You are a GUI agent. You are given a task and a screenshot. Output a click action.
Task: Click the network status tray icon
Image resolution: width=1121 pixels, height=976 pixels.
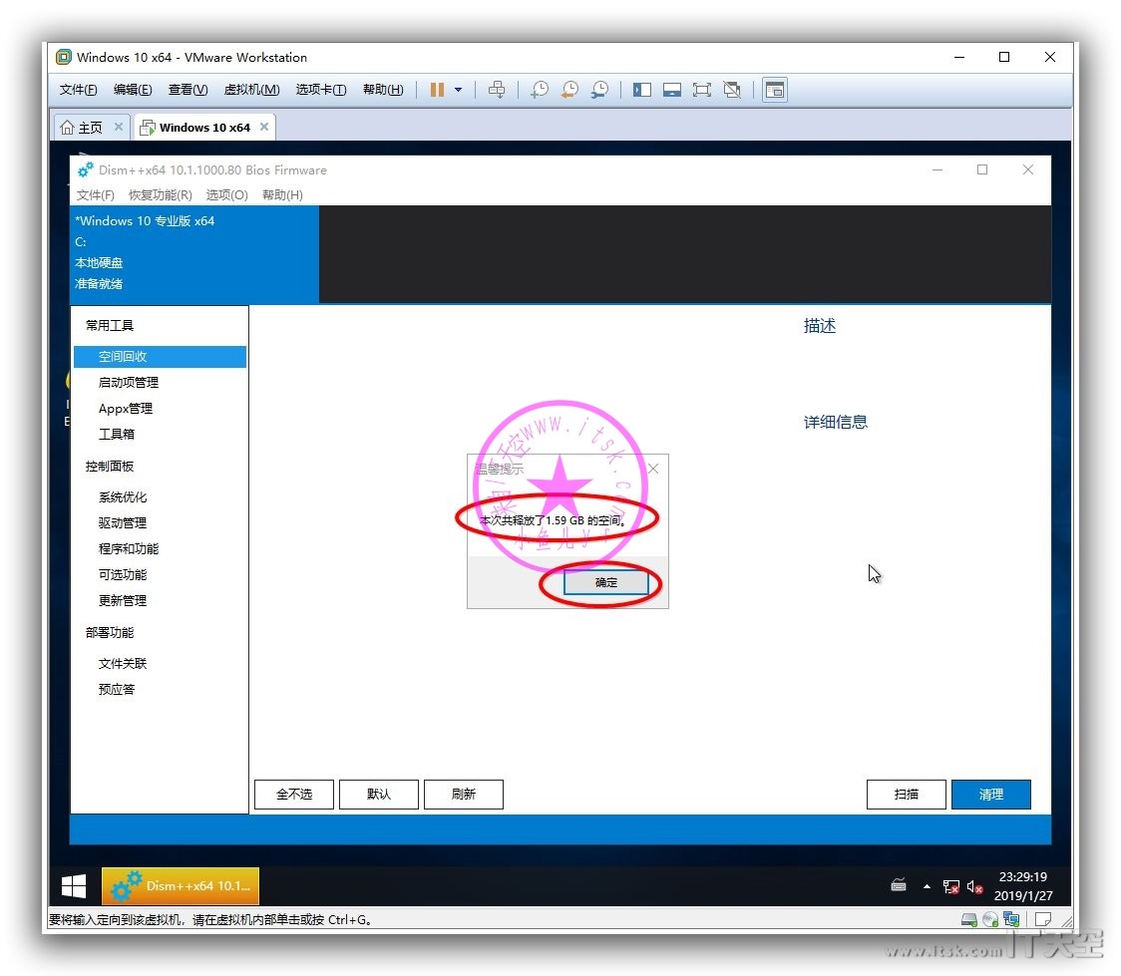950,886
